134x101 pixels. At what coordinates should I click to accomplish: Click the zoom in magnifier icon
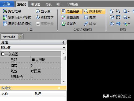click(125, 11)
